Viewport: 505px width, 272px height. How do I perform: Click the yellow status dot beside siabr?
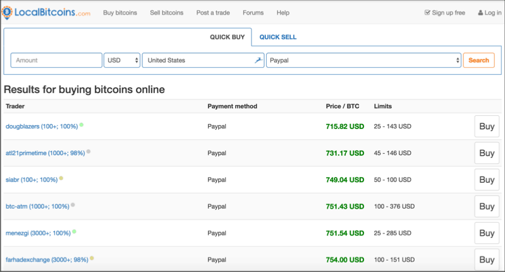click(x=61, y=178)
